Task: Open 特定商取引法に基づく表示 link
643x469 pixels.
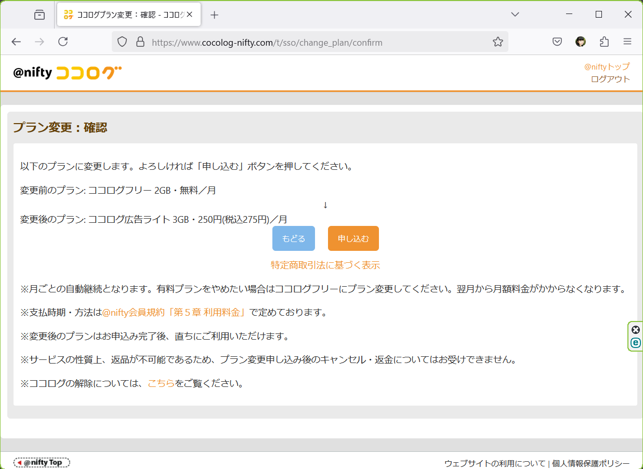Action: [325, 265]
